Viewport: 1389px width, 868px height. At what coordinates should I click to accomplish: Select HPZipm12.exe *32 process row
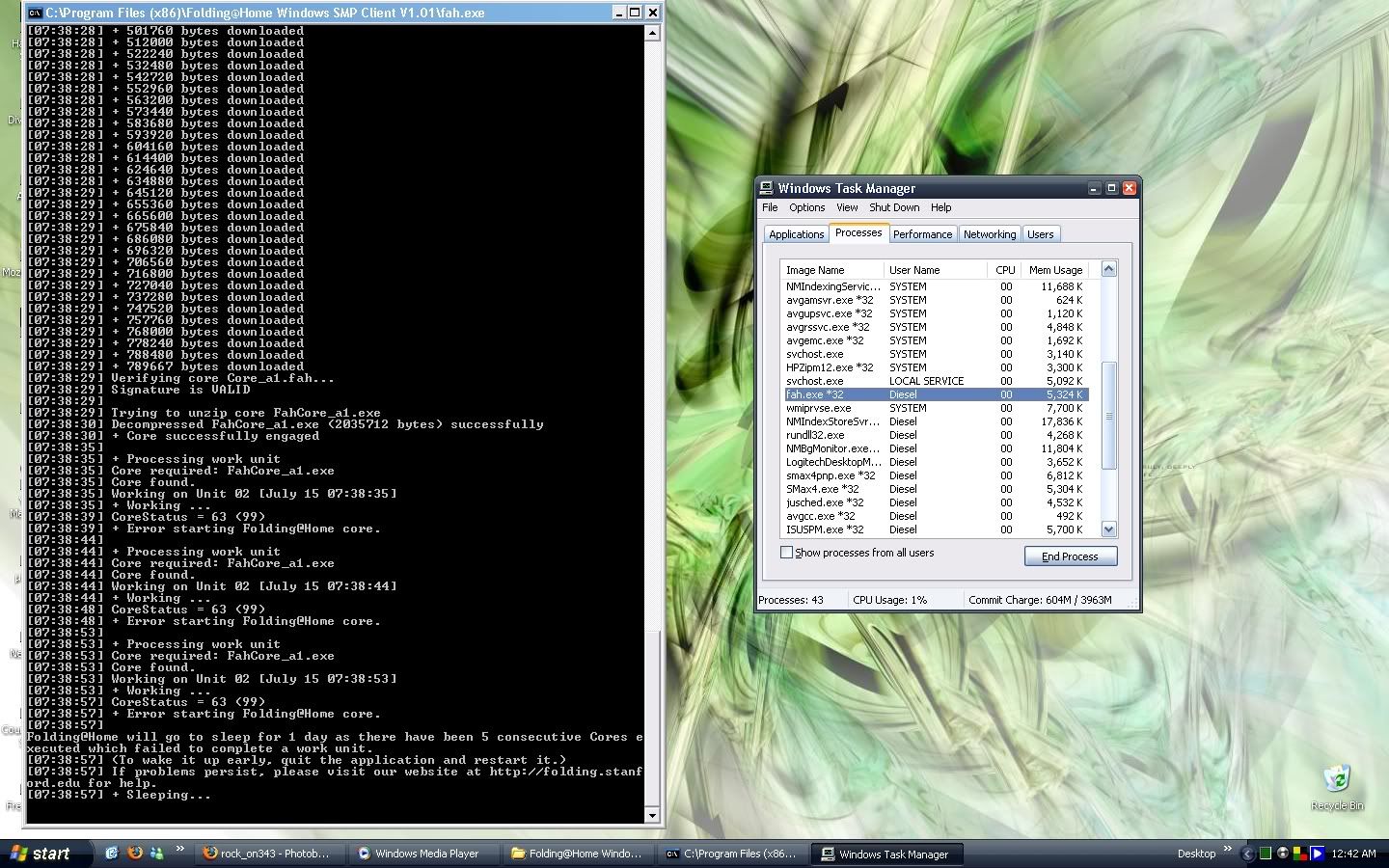click(936, 367)
